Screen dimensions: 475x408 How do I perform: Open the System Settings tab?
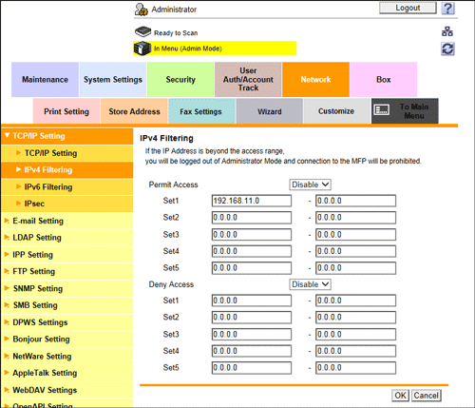[113, 80]
